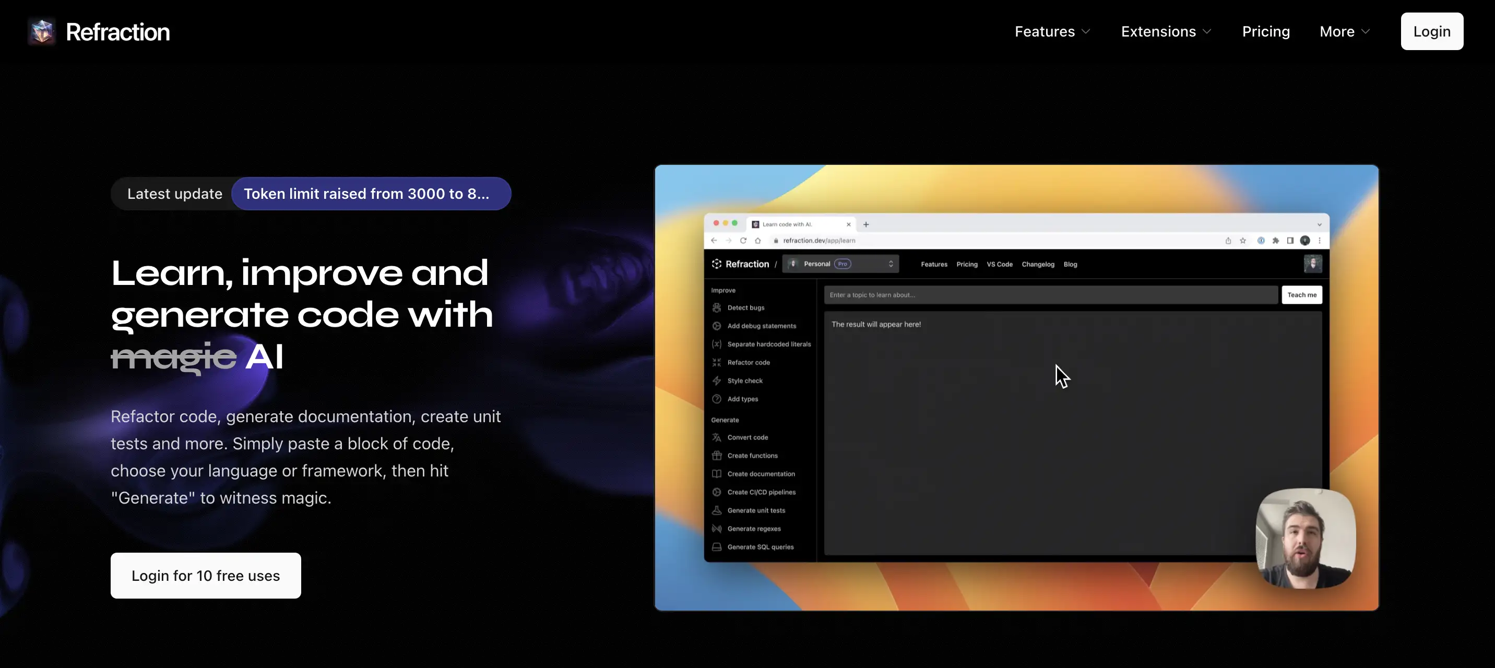This screenshot has width=1495, height=668.
Task: Click the Add debug statements icon
Action: click(717, 326)
